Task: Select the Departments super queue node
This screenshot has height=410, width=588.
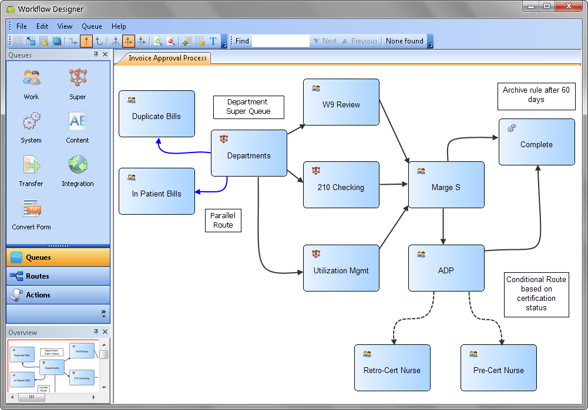Action: click(x=249, y=153)
